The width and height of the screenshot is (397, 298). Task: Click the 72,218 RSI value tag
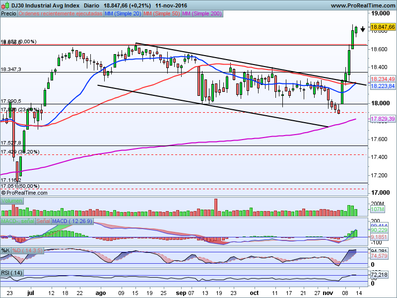pyautogui.click(x=379, y=275)
